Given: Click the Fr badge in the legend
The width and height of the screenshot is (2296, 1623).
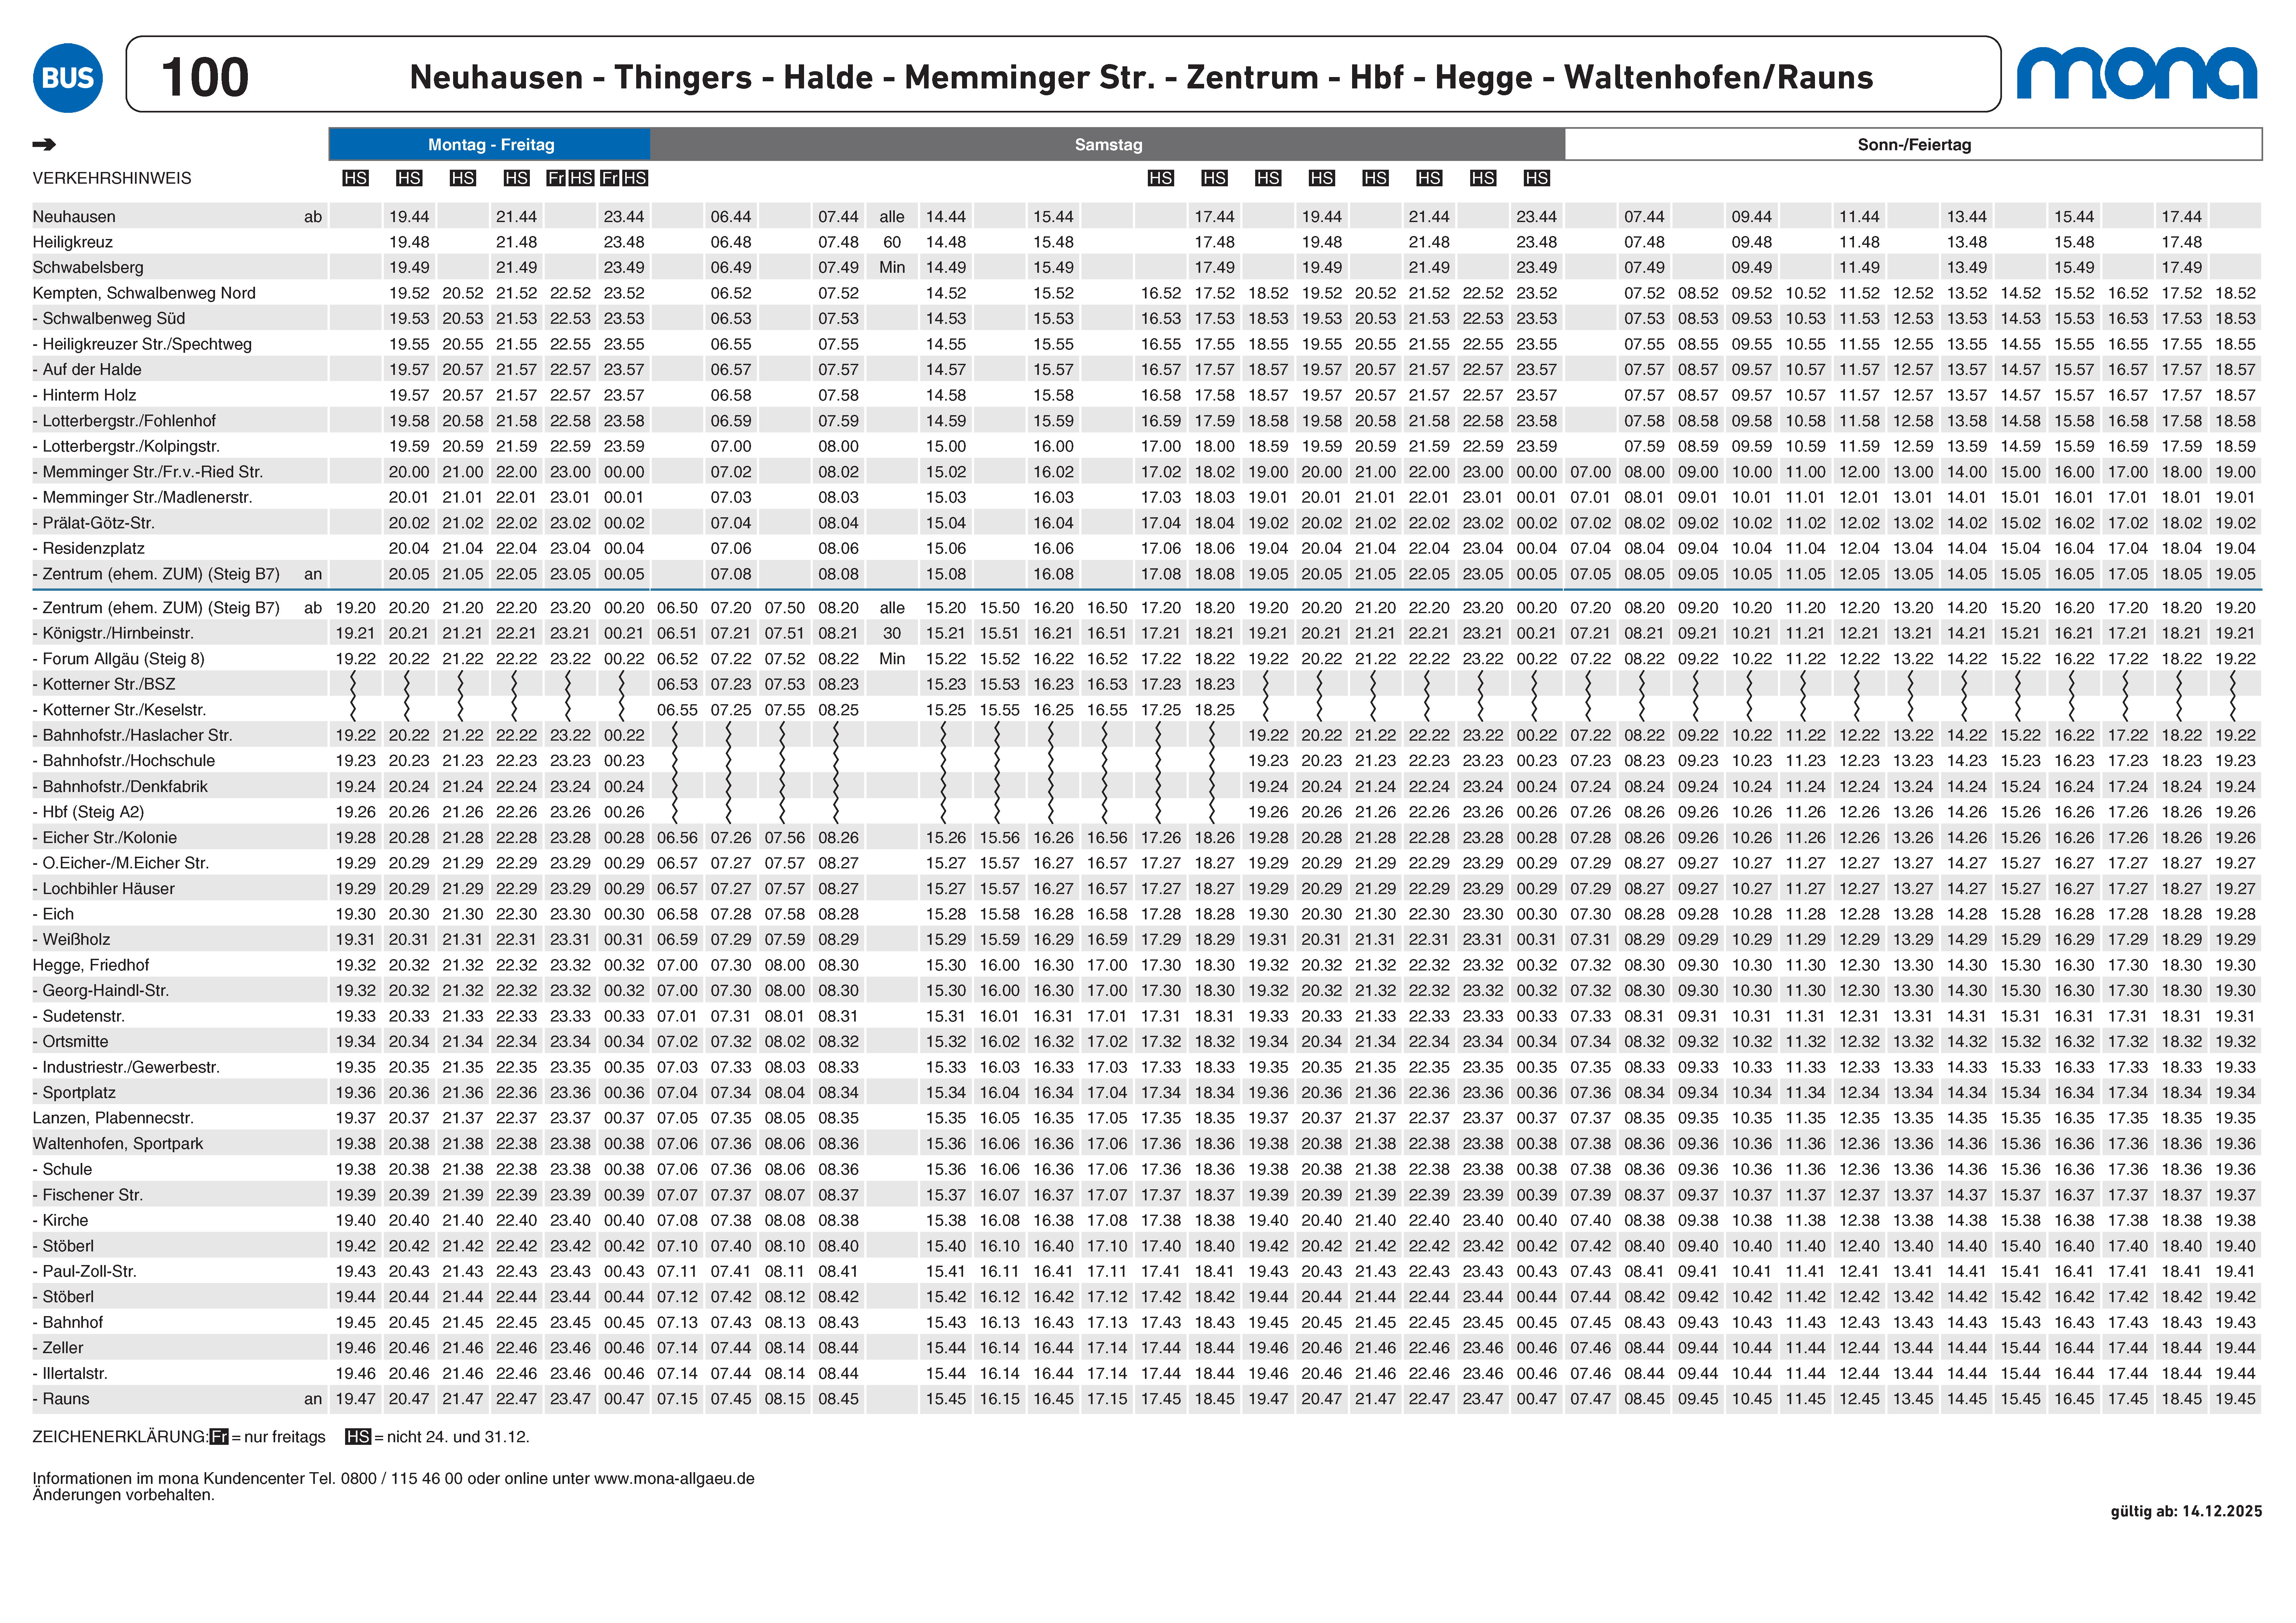Looking at the screenshot, I should pyautogui.click(x=219, y=1437).
